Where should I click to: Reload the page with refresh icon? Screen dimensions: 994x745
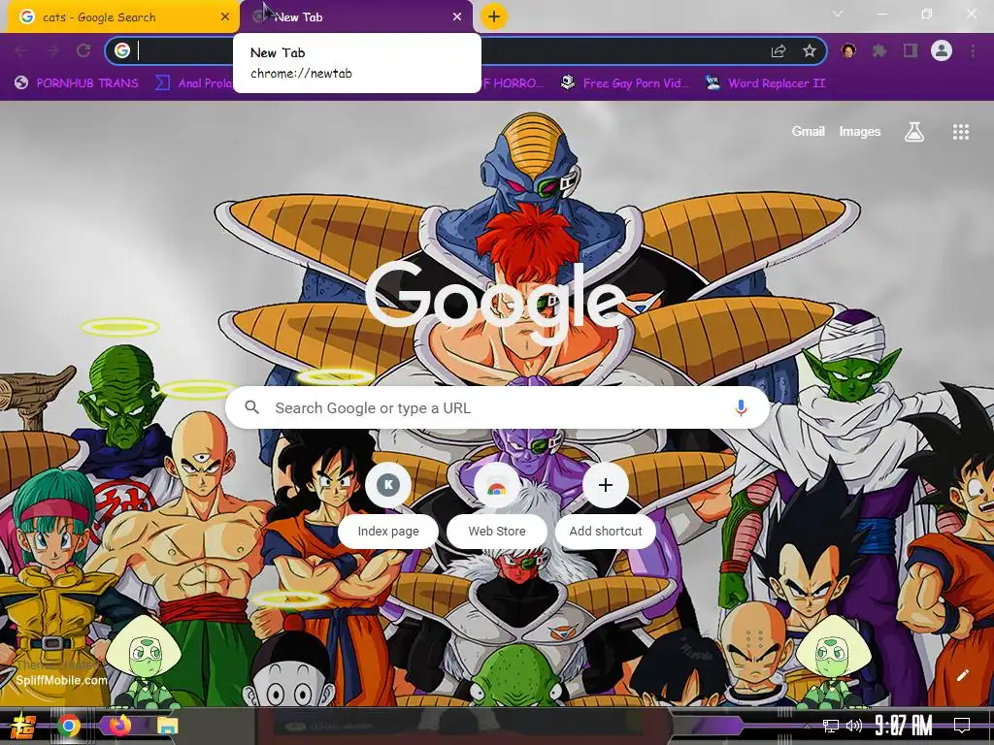83,50
